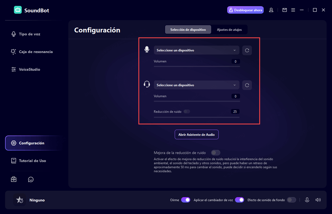Open the feedback chat bubble icon

[31, 179]
